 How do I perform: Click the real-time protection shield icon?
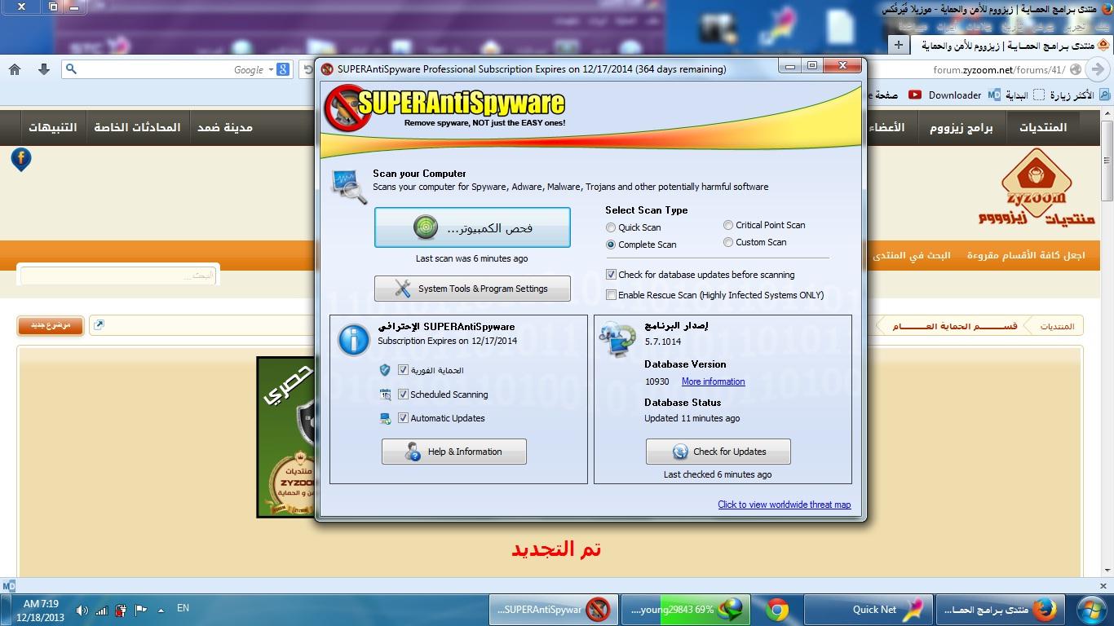coord(386,370)
